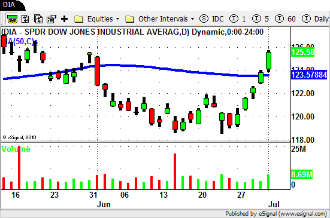330x218 pixels.
Task: Click the plus add icon
Action: click(x=65, y=19)
